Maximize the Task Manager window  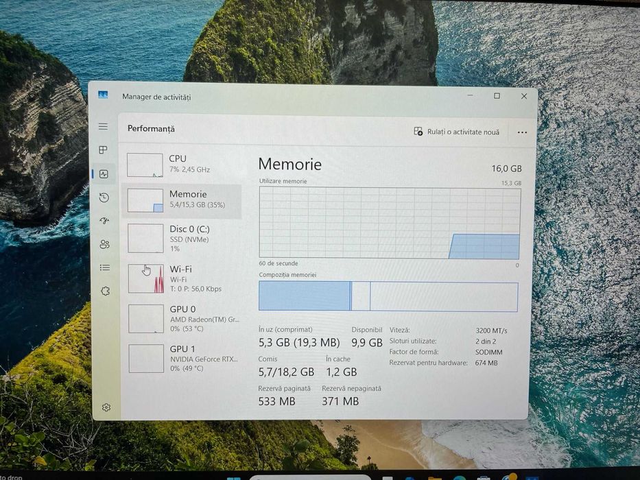(497, 96)
